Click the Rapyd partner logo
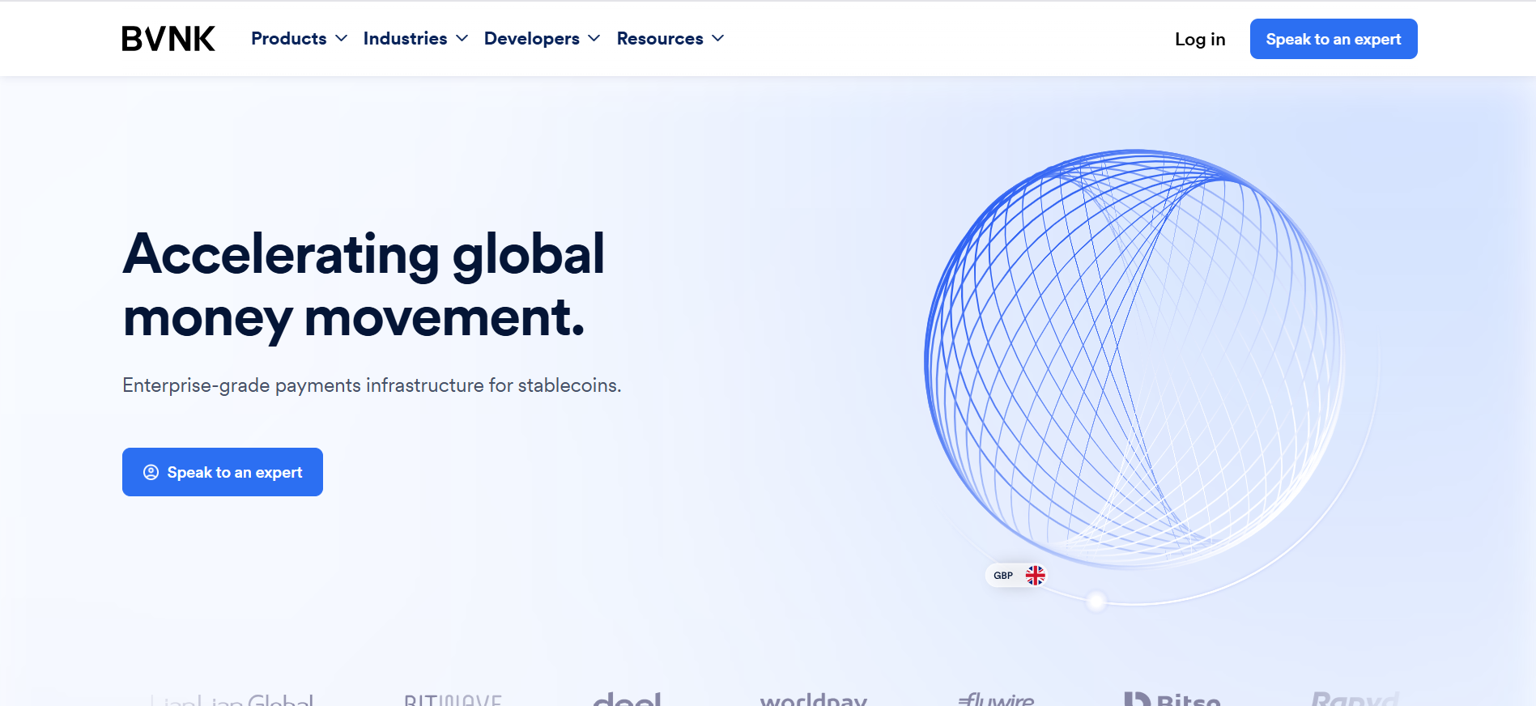Image resolution: width=1536 pixels, height=706 pixels. click(x=1355, y=699)
